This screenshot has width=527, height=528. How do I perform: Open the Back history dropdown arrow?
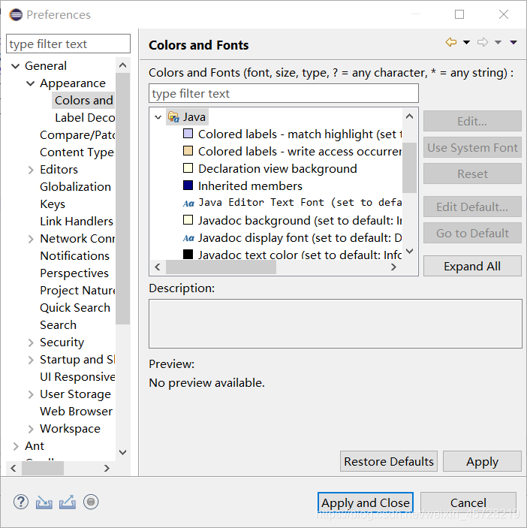[x=466, y=42]
